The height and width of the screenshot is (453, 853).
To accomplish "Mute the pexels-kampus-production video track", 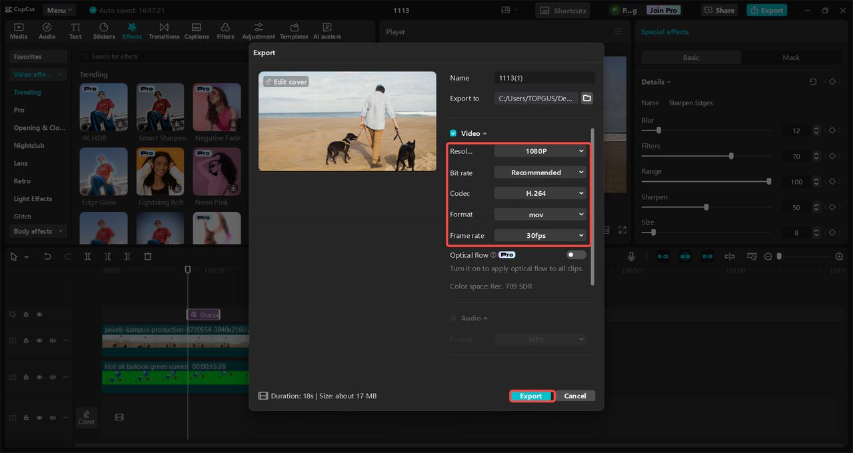I will tap(53, 340).
